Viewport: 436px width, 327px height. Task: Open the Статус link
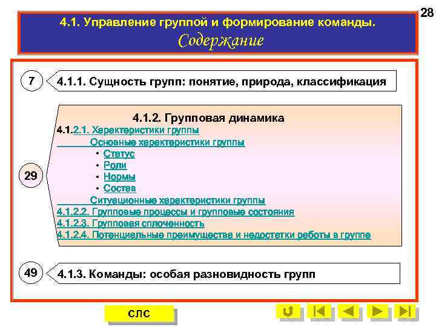[119, 154]
